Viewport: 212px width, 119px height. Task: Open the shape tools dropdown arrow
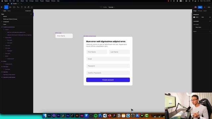(16, 7)
